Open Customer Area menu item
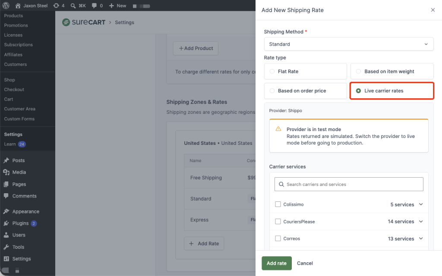 20,109
